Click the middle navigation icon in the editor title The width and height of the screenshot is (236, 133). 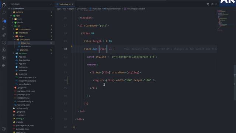tap(212, 4)
